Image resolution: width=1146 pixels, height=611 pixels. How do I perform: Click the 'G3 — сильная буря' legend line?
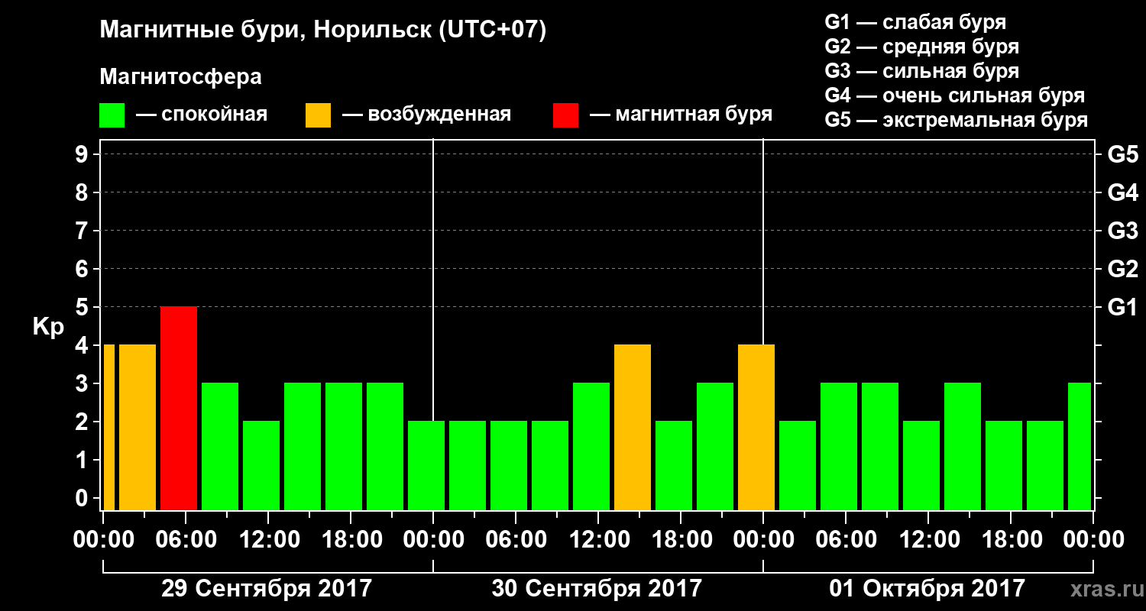[921, 71]
